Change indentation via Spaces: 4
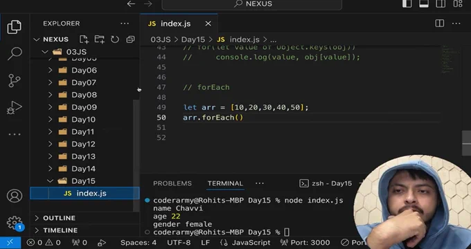Screen dimensions: 471x249 [139, 242]
